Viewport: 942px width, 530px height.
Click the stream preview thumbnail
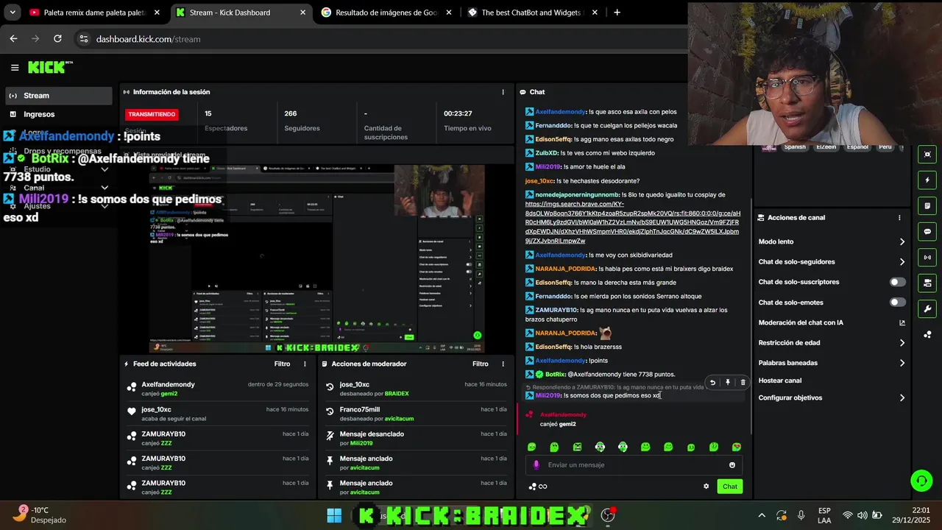pos(317,259)
